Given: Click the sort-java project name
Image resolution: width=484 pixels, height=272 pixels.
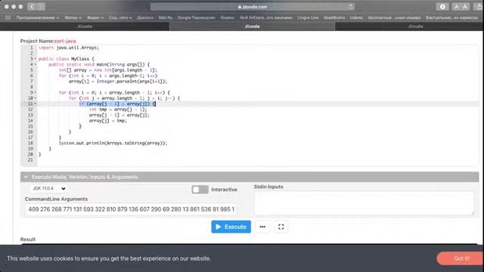Looking at the screenshot, I should (65, 41).
